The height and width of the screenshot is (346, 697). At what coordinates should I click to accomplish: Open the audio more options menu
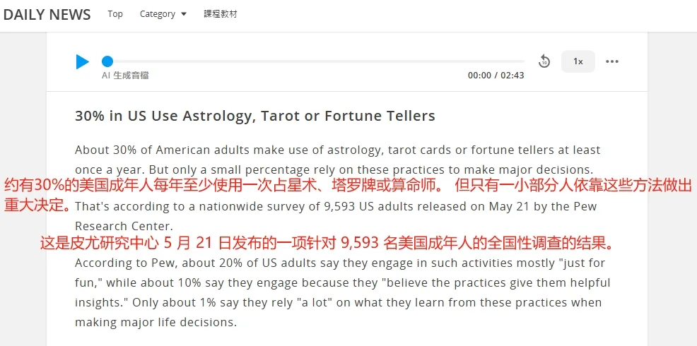tap(612, 61)
